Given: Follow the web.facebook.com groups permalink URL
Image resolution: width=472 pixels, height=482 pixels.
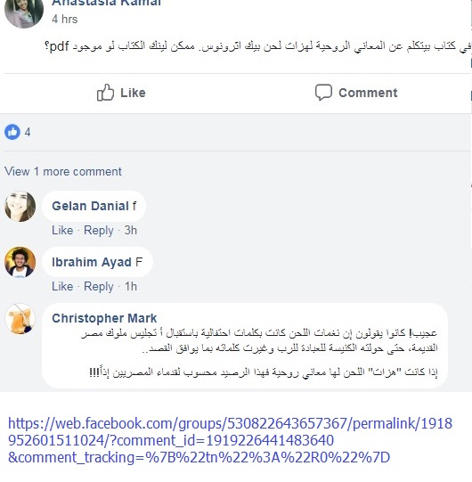Looking at the screenshot, I should 230,440.
